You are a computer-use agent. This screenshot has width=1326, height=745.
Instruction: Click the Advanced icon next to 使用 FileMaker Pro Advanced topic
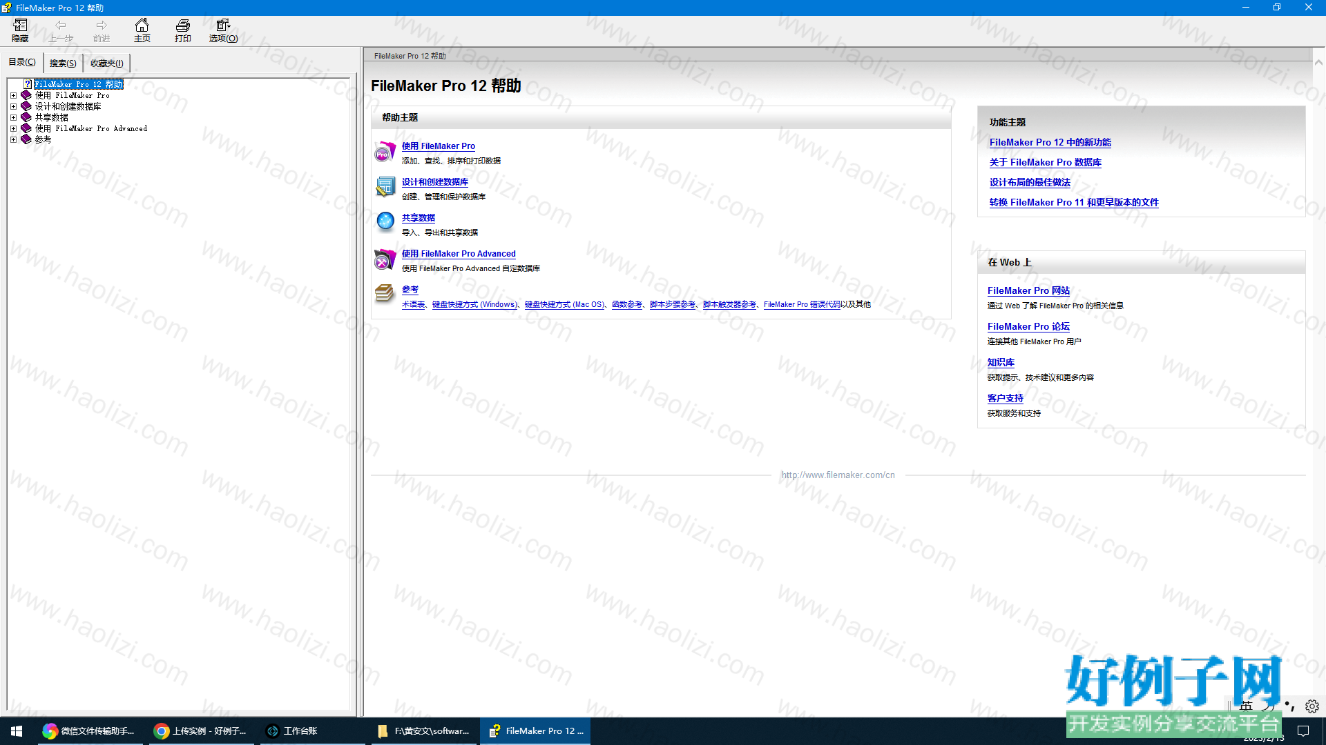click(x=385, y=259)
